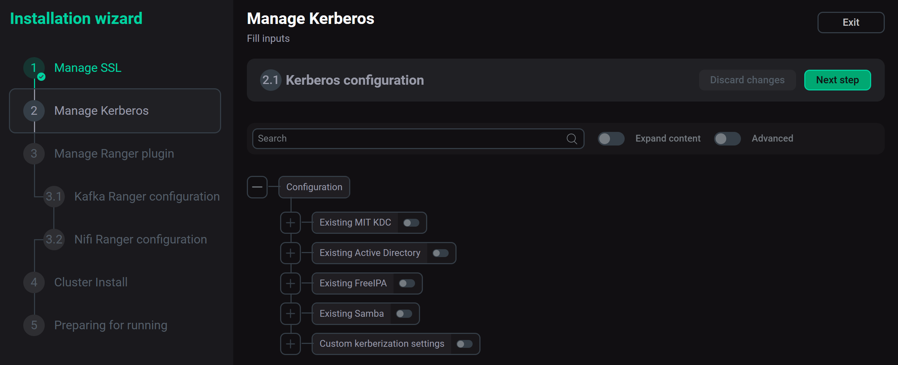Select the Configuration node label
The image size is (898, 365).
point(314,187)
